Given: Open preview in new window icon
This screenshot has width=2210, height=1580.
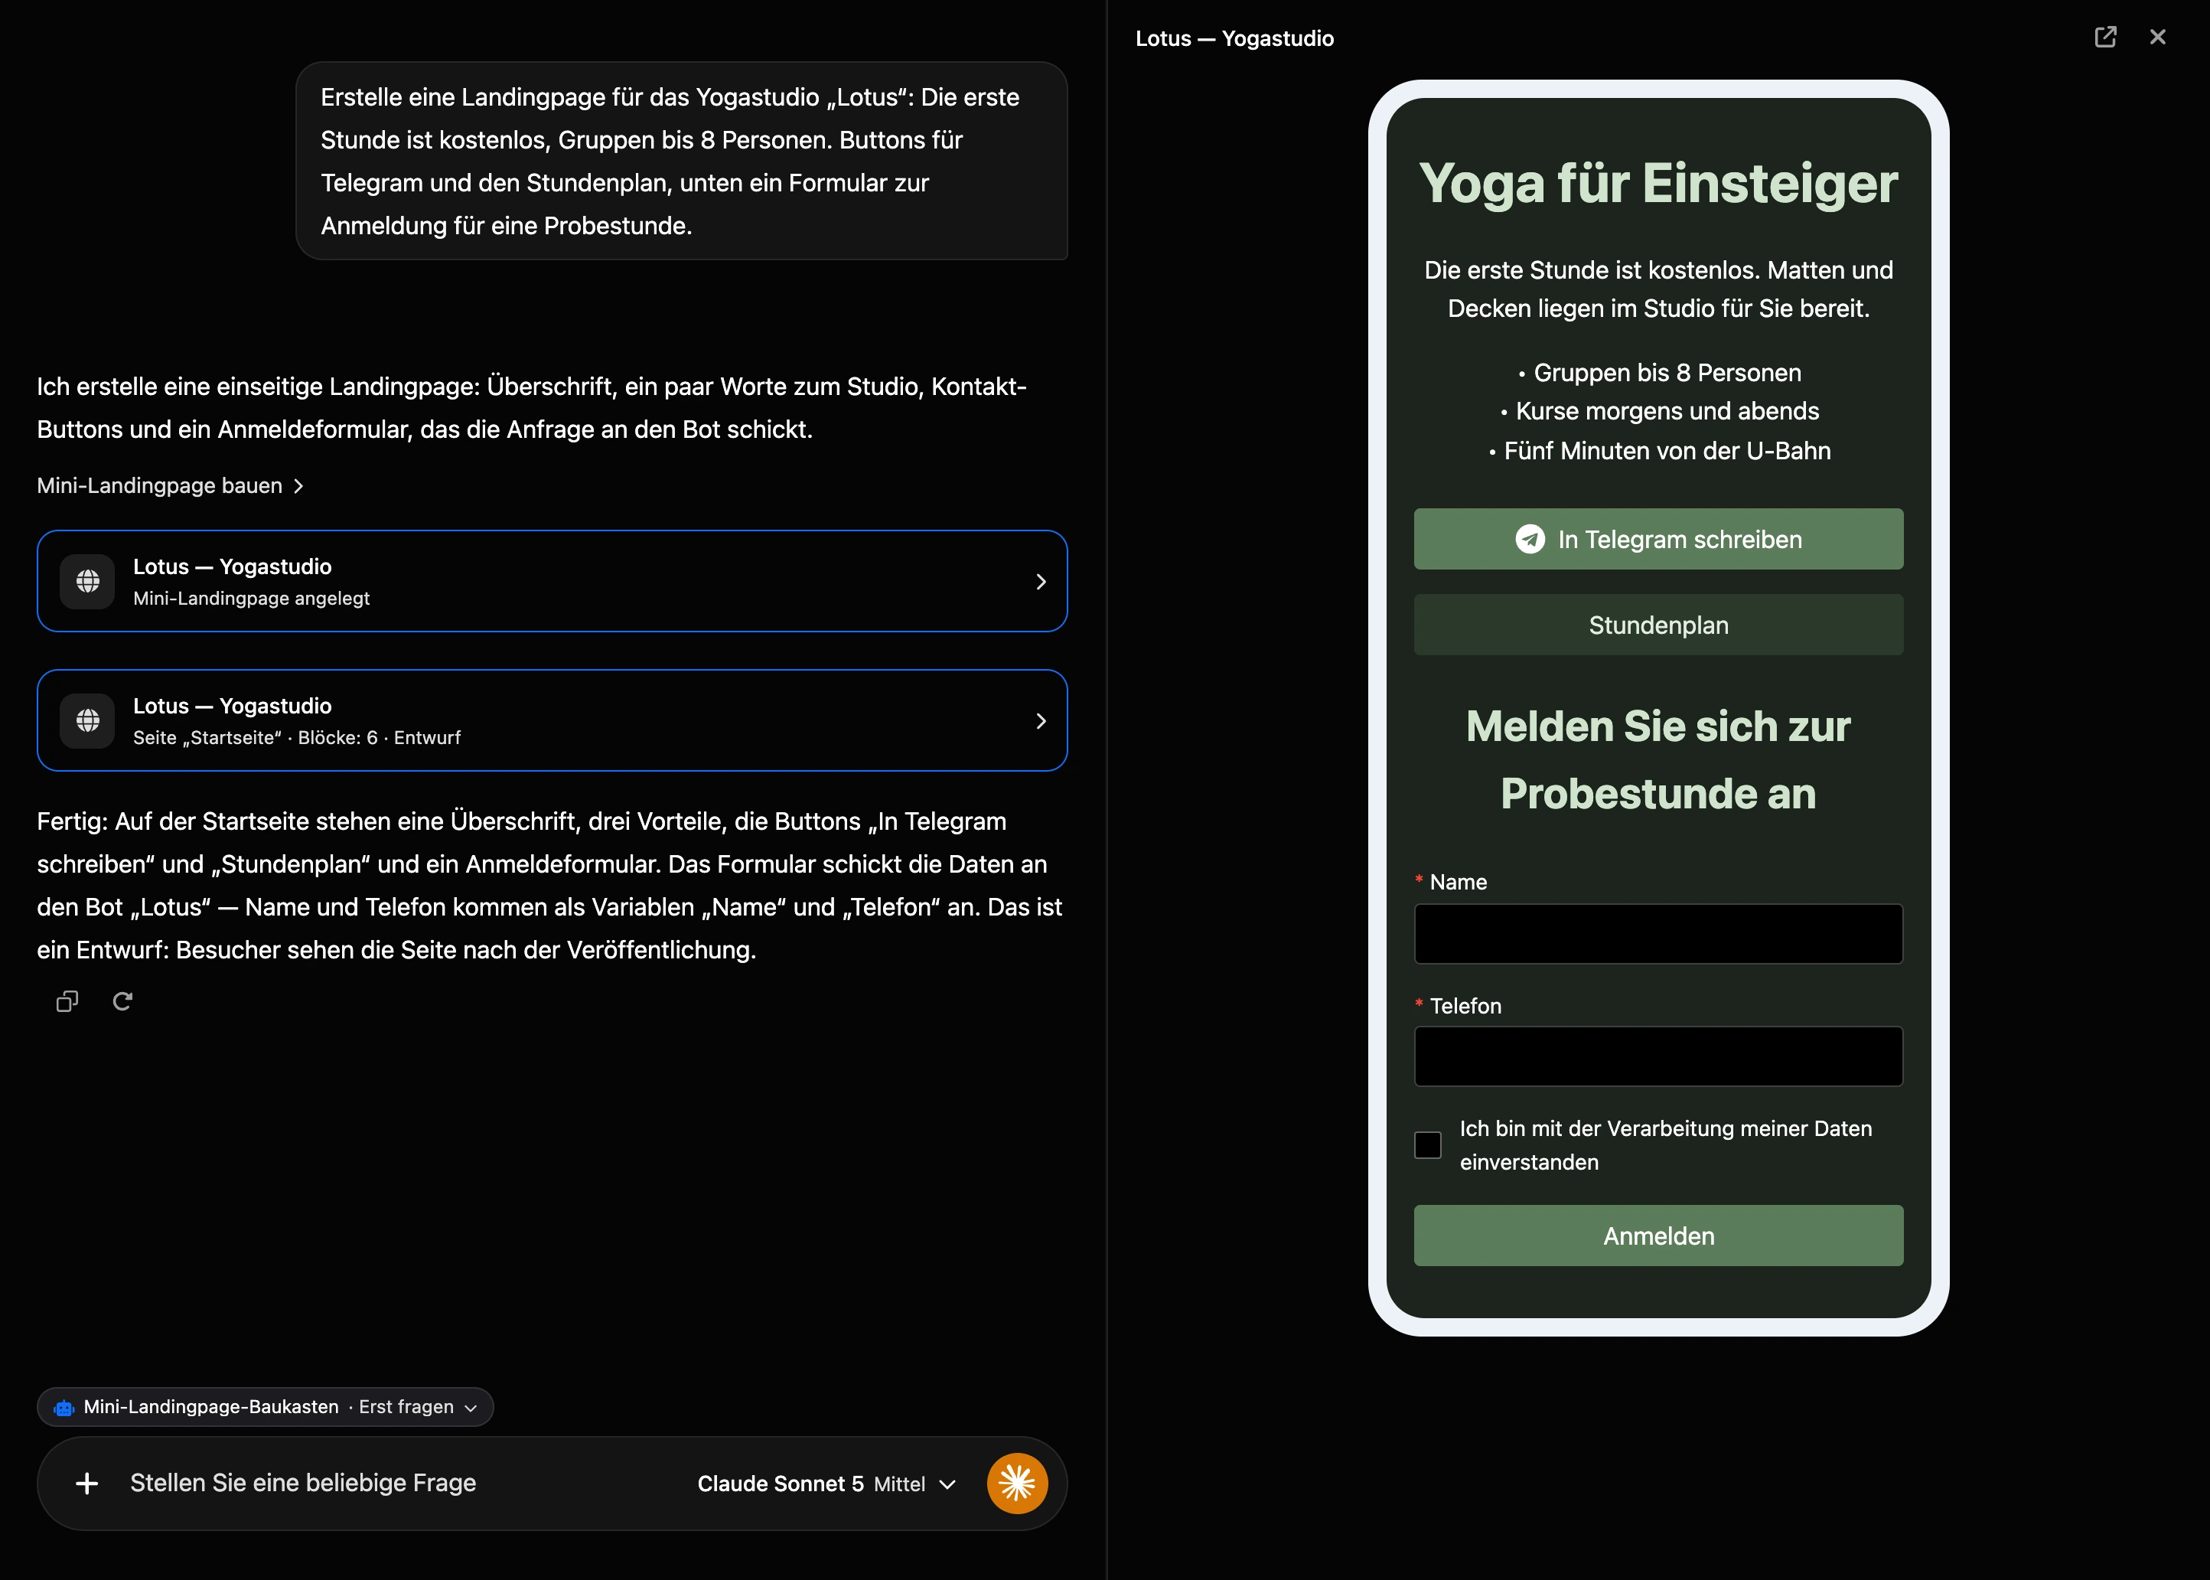Looking at the screenshot, I should coord(2105,37).
